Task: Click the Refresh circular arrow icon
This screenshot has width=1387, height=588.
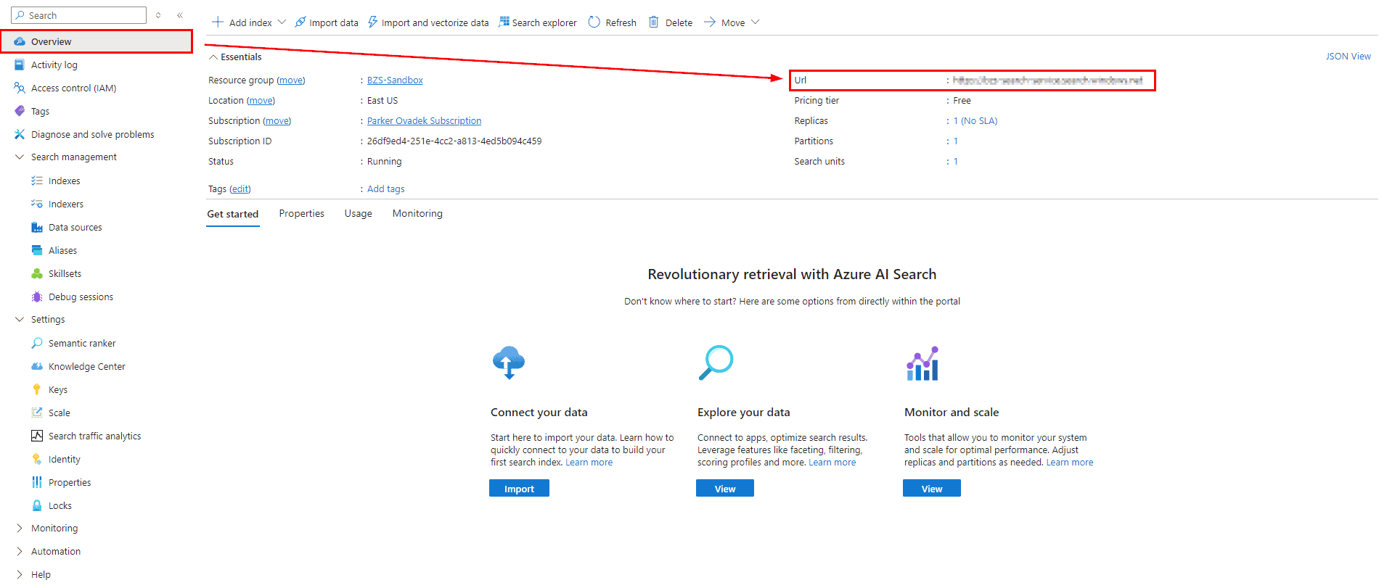Action: coord(594,22)
